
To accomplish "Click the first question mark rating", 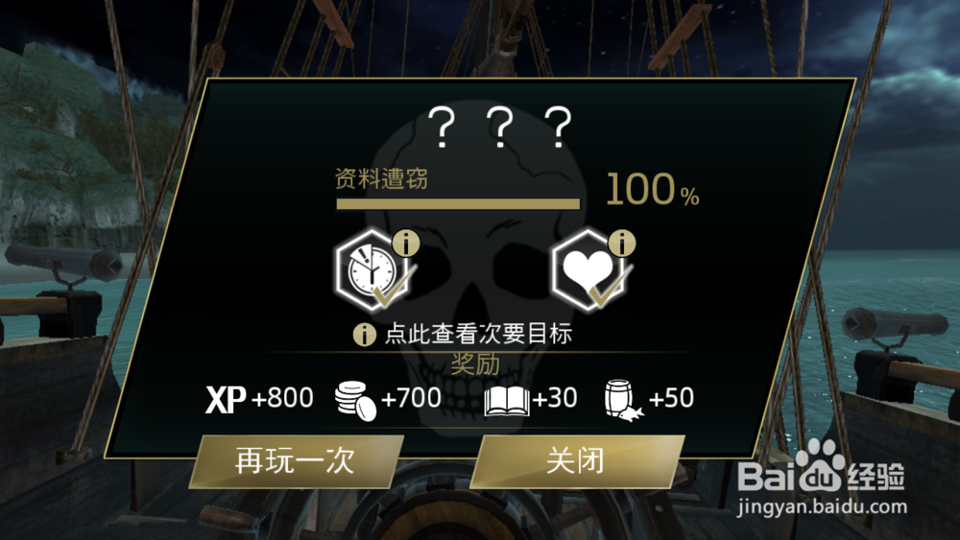I will [442, 128].
